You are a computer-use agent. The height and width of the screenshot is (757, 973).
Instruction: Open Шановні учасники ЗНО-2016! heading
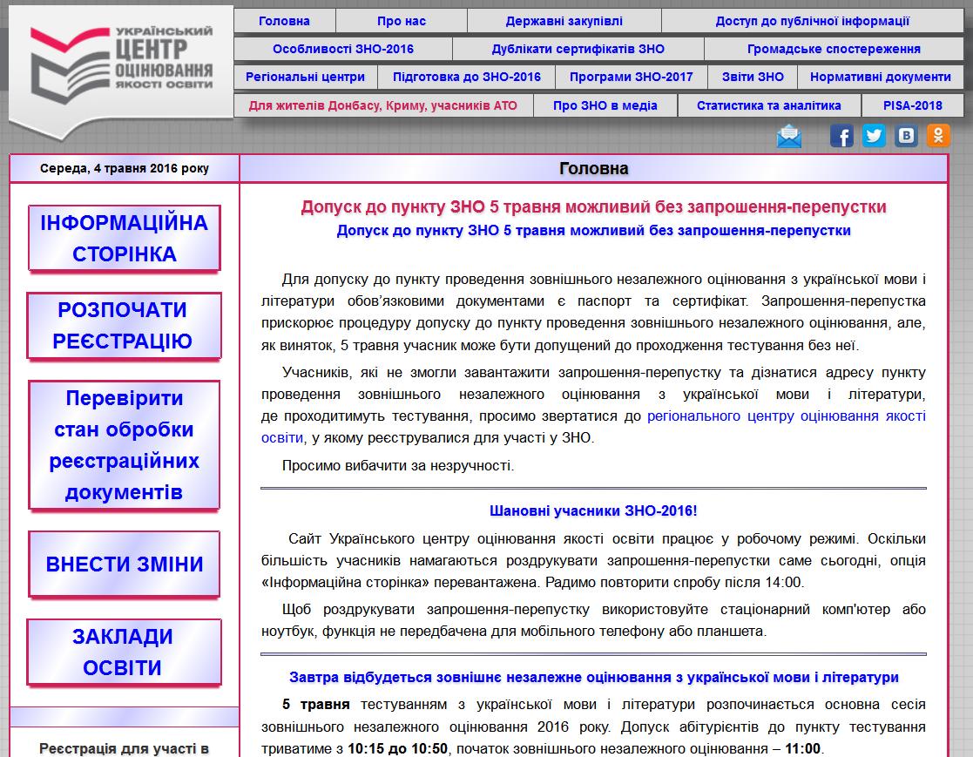point(593,510)
